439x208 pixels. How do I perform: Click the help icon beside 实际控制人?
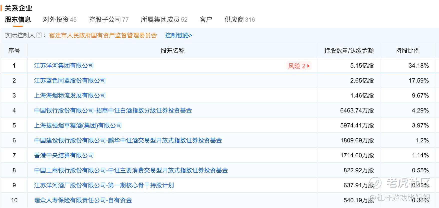click(x=39, y=35)
